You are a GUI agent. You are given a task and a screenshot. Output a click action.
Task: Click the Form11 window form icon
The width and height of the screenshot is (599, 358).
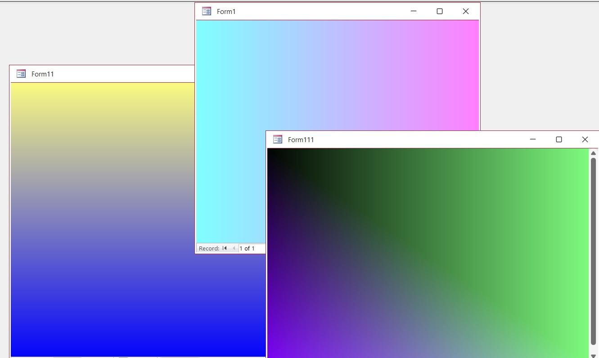[x=21, y=74]
